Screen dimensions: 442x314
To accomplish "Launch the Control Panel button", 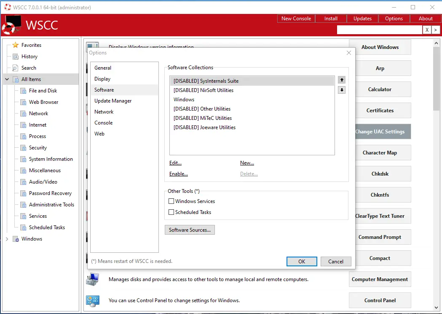I will pyautogui.click(x=380, y=300).
